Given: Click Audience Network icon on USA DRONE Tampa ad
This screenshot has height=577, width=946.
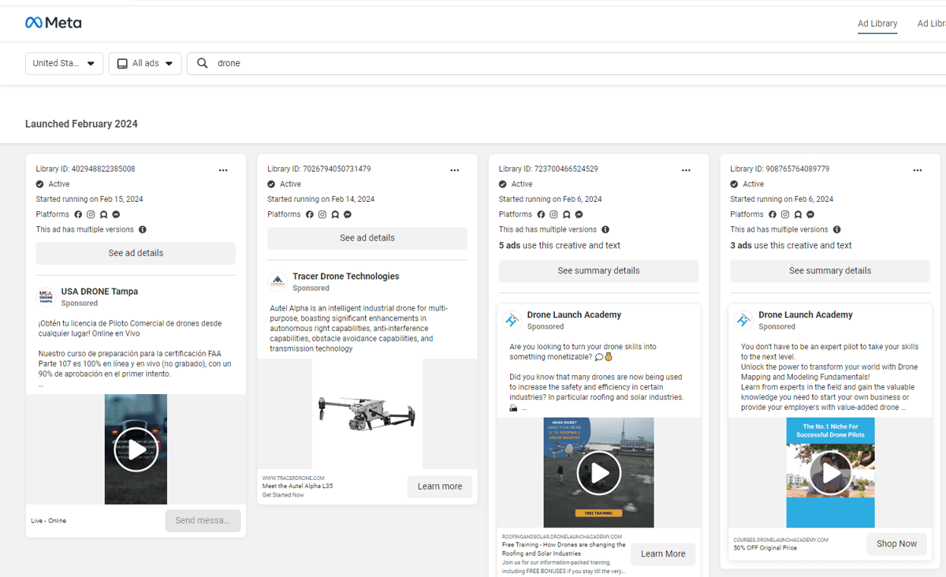Looking at the screenshot, I should (103, 214).
